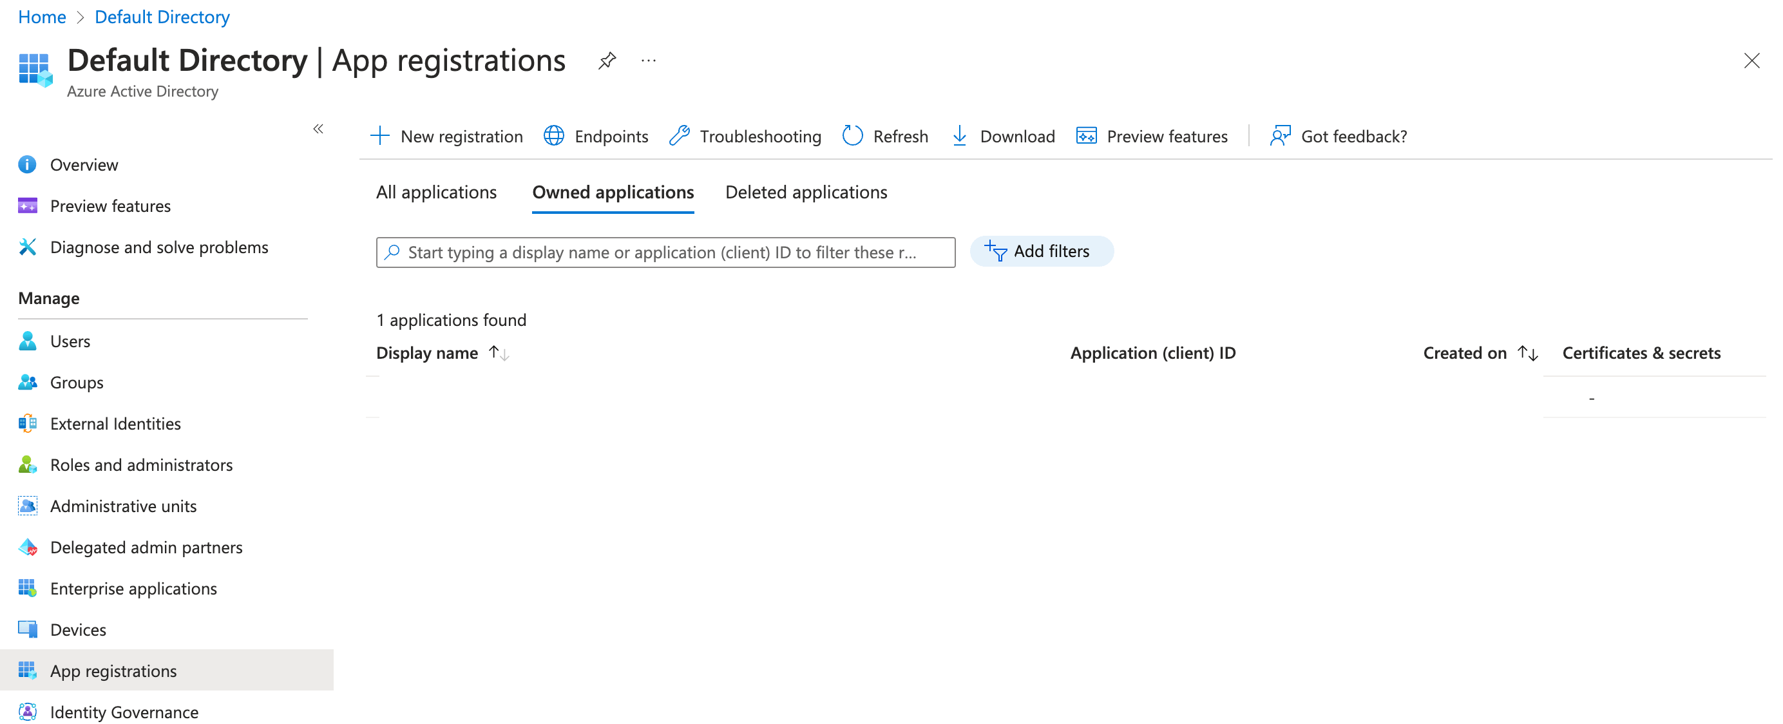Collapse the left navigation pane
Image resolution: width=1783 pixels, height=724 pixels.
coord(318,129)
